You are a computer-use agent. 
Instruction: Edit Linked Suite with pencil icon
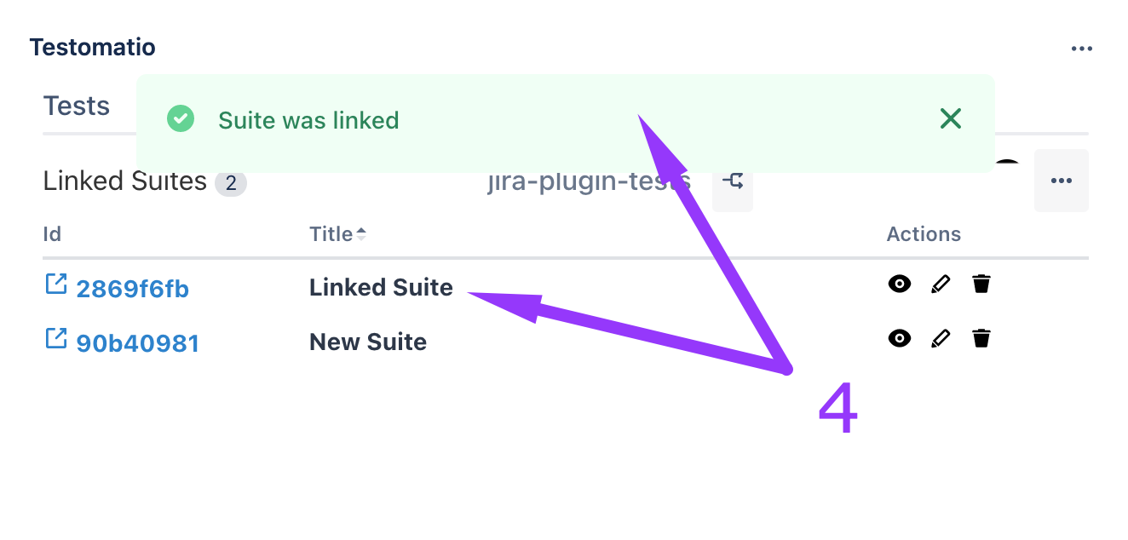[941, 284]
